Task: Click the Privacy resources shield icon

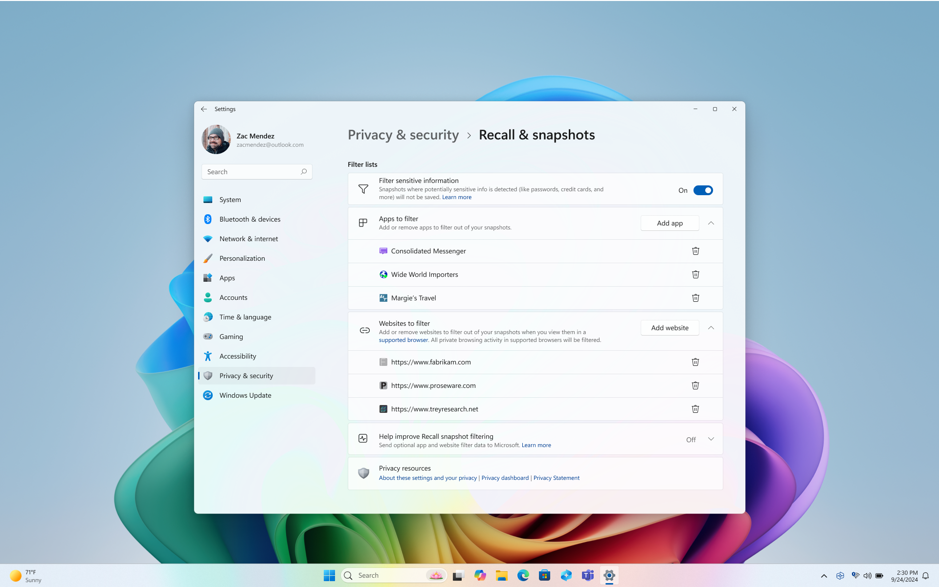Action: [x=363, y=472]
